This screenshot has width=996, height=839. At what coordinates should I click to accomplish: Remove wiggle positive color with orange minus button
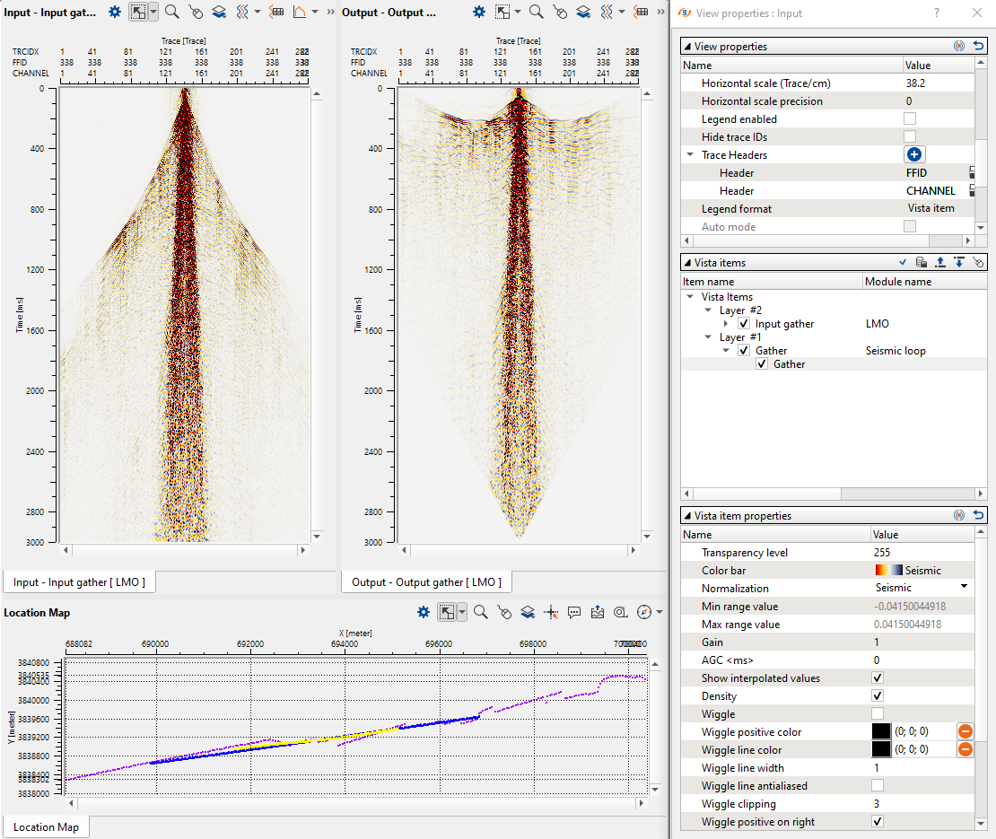(x=965, y=732)
